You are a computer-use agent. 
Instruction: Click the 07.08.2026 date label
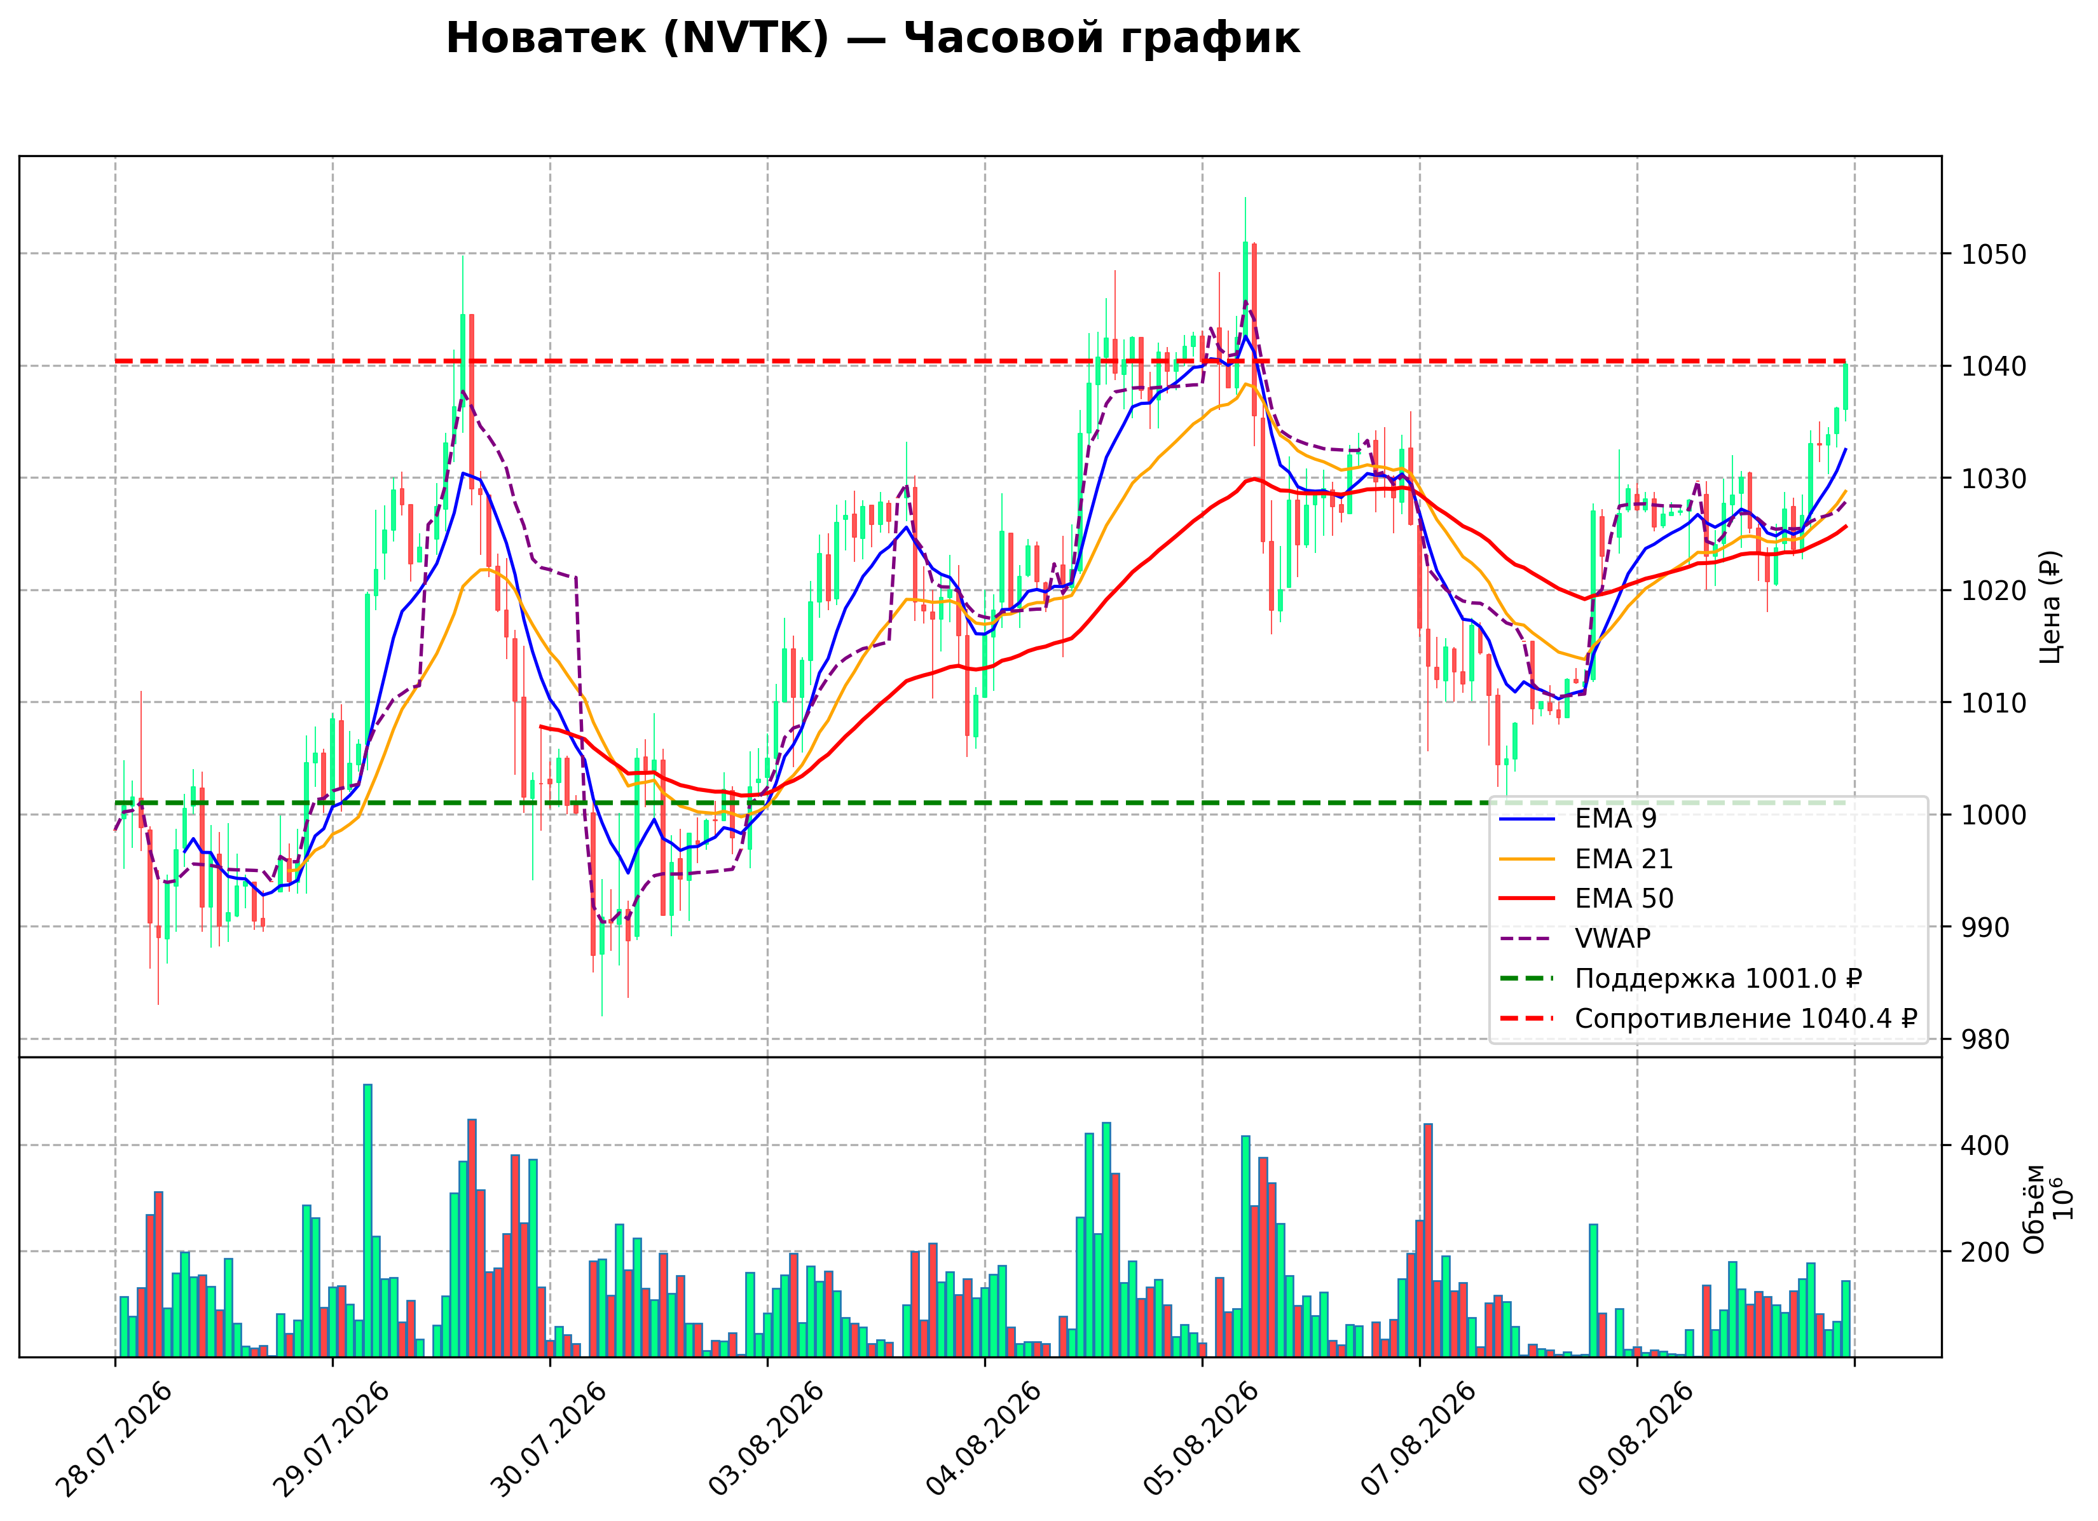tap(1418, 1440)
